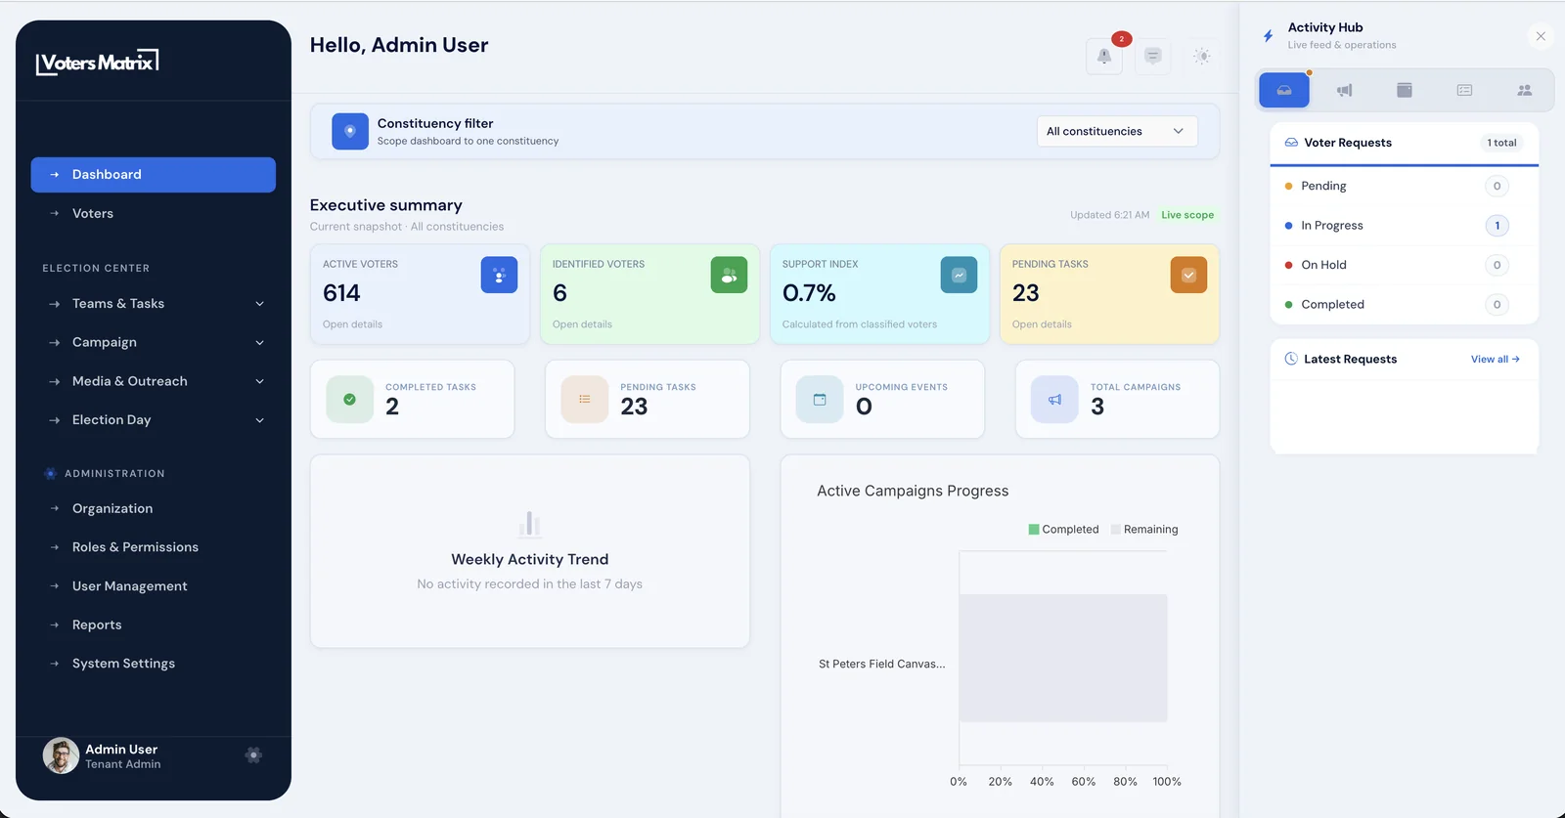Image resolution: width=1565 pixels, height=818 pixels.
Task: Switch to calendar tab in Activity Hub
Action: pos(1405,90)
